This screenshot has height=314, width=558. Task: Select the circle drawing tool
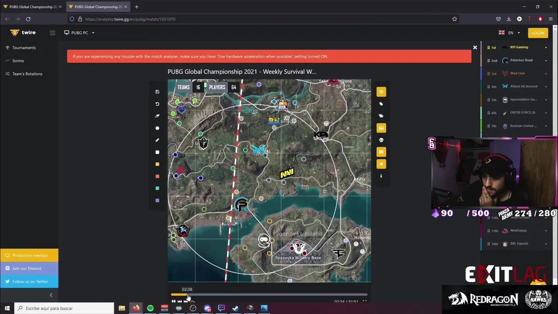(157, 128)
